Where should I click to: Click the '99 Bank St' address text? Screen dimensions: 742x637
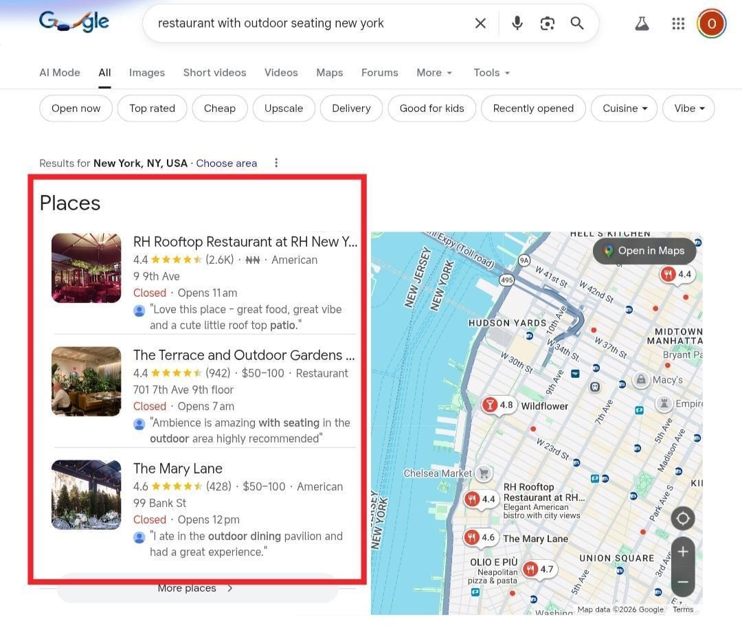click(159, 503)
